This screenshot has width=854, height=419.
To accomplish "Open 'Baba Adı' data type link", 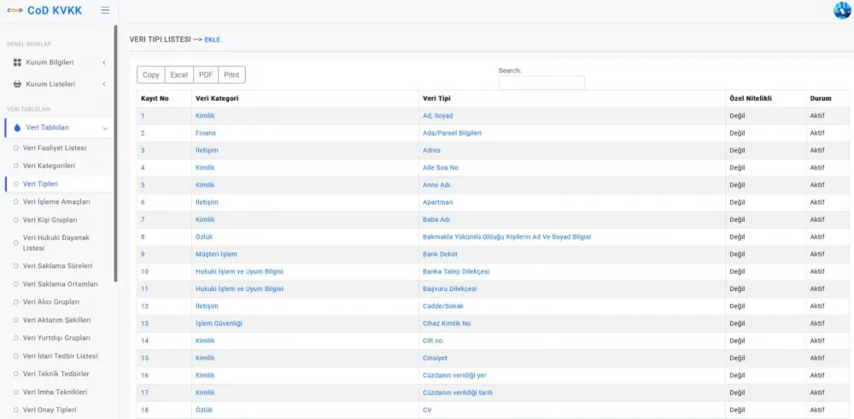I will (436, 220).
